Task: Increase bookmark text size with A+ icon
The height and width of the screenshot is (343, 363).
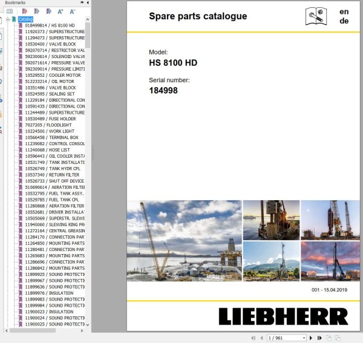Action: click(x=60, y=11)
